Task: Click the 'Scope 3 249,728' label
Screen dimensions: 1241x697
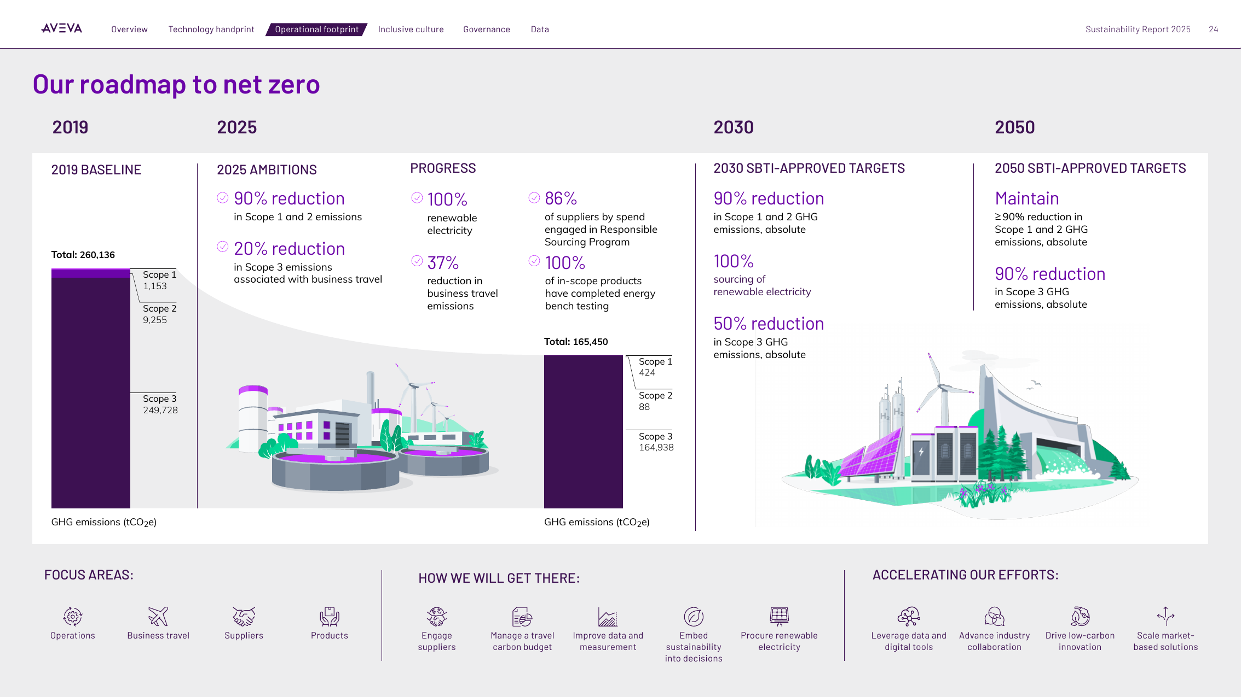Action: (x=160, y=405)
